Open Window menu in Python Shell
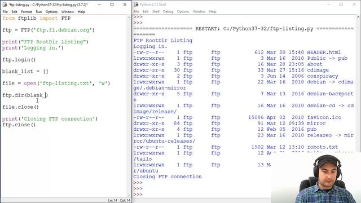This screenshot has height=203, width=361. point(199,11)
